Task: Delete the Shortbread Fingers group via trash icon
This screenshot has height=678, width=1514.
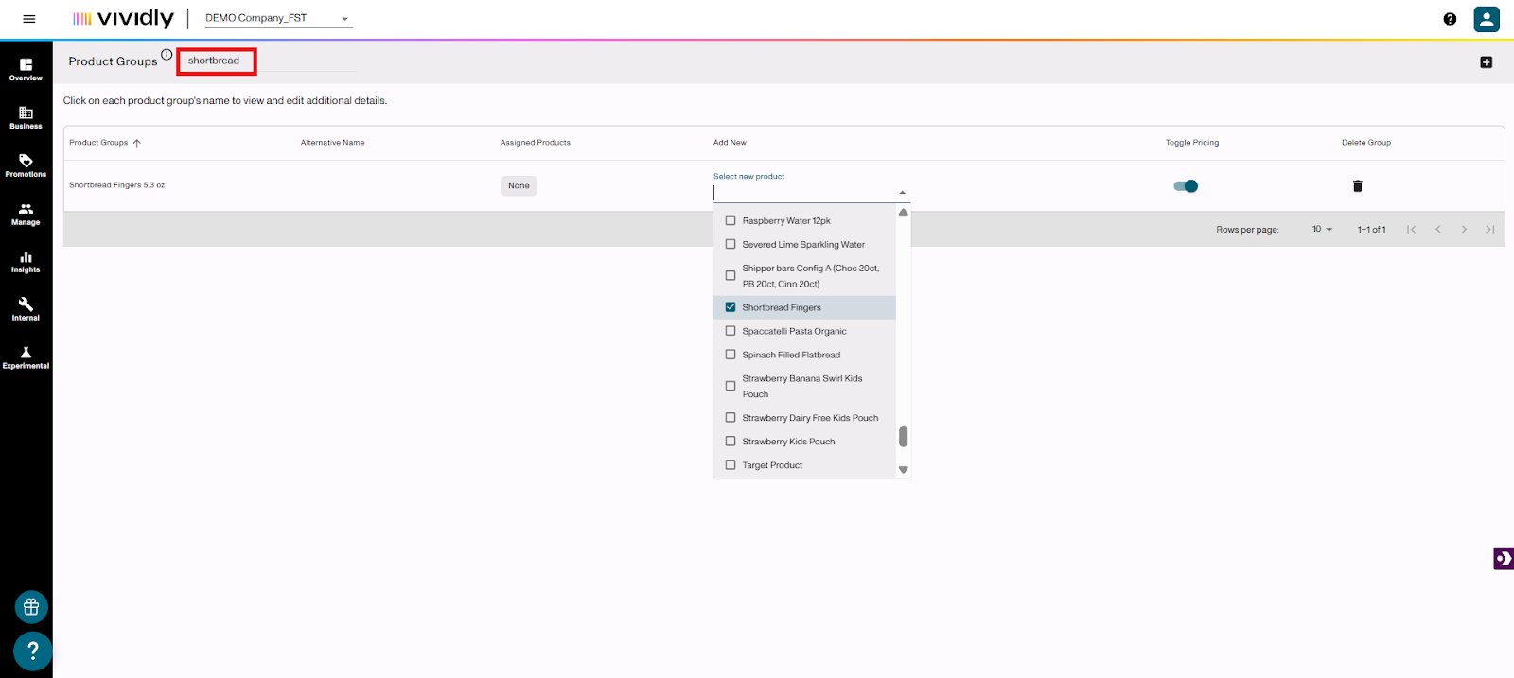Action: (1357, 186)
